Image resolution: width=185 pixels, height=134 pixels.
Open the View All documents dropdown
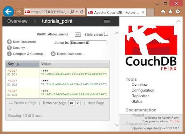(x=64, y=35)
